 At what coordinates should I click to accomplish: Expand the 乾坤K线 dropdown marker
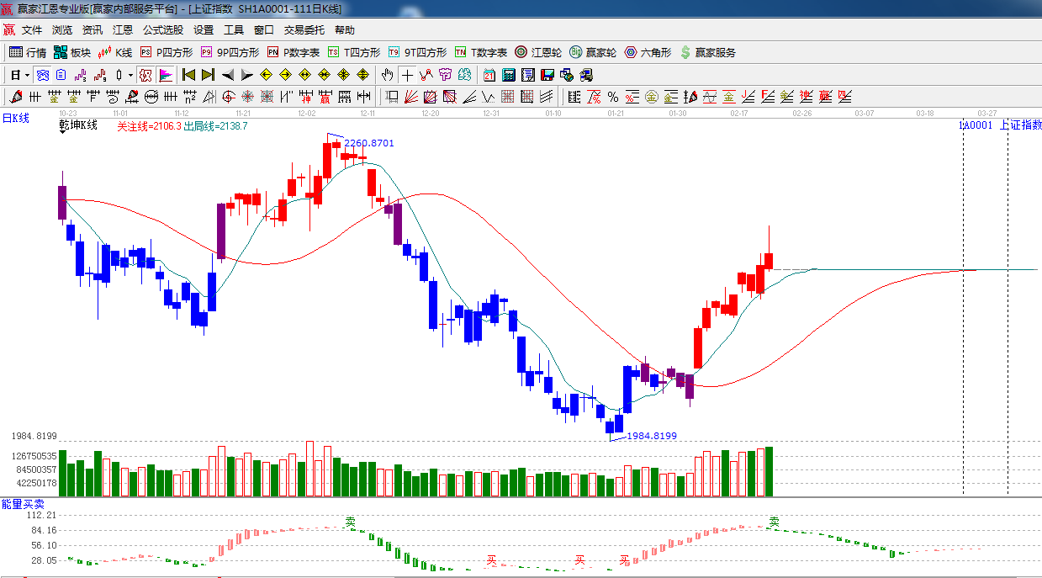(x=64, y=132)
